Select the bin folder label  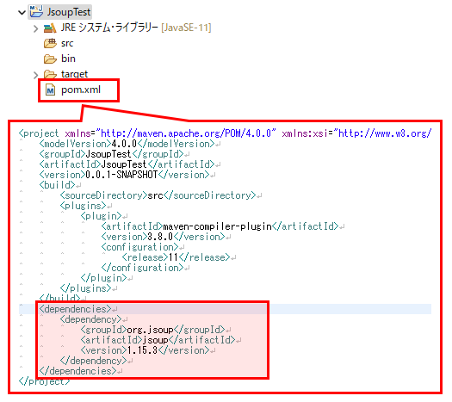click(68, 59)
